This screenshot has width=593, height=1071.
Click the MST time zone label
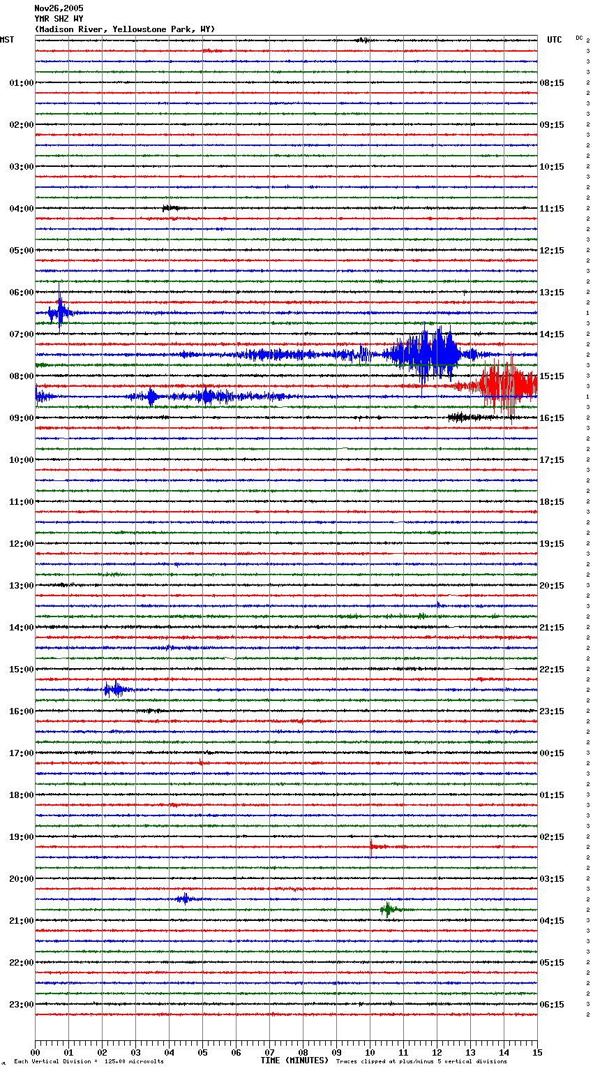point(7,40)
